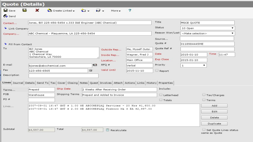
Task: Tick the Letterhead checkbox
Action: (161, 95)
